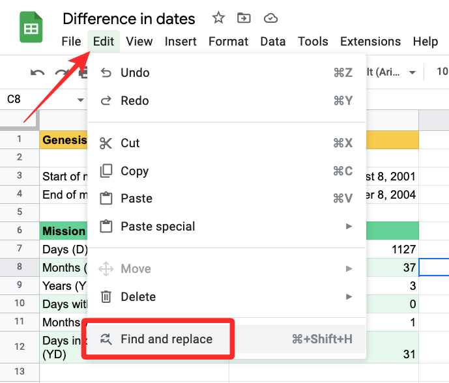Click the Years (Y) label cell

(64, 286)
